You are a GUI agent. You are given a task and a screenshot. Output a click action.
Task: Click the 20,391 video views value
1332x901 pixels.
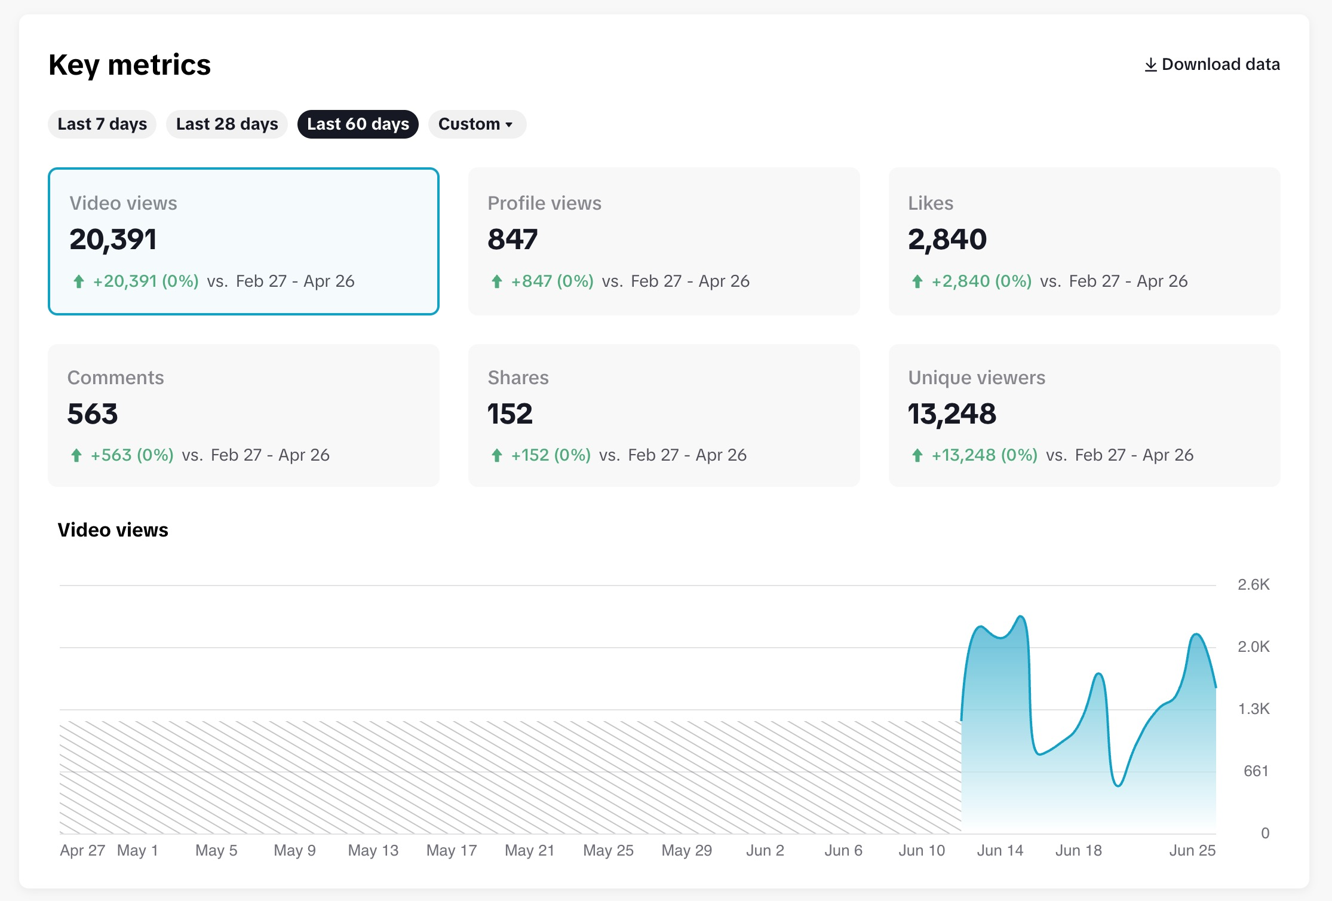coord(113,240)
